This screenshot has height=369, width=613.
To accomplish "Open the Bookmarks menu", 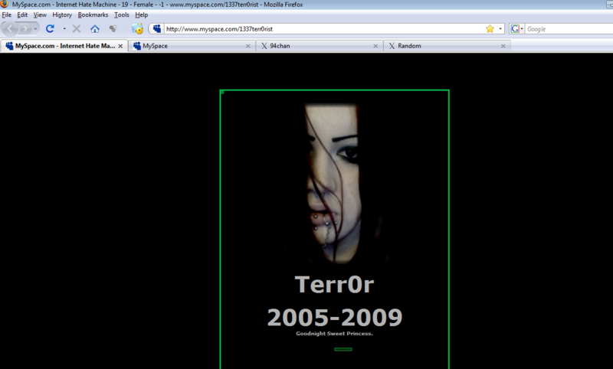I will pyautogui.click(x=93, y=15).
